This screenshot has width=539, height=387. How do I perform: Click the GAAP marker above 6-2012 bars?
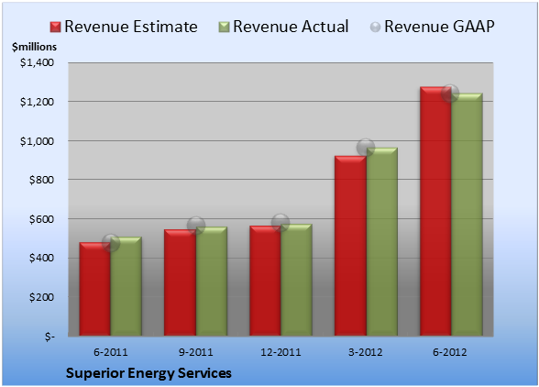(450, 93)
